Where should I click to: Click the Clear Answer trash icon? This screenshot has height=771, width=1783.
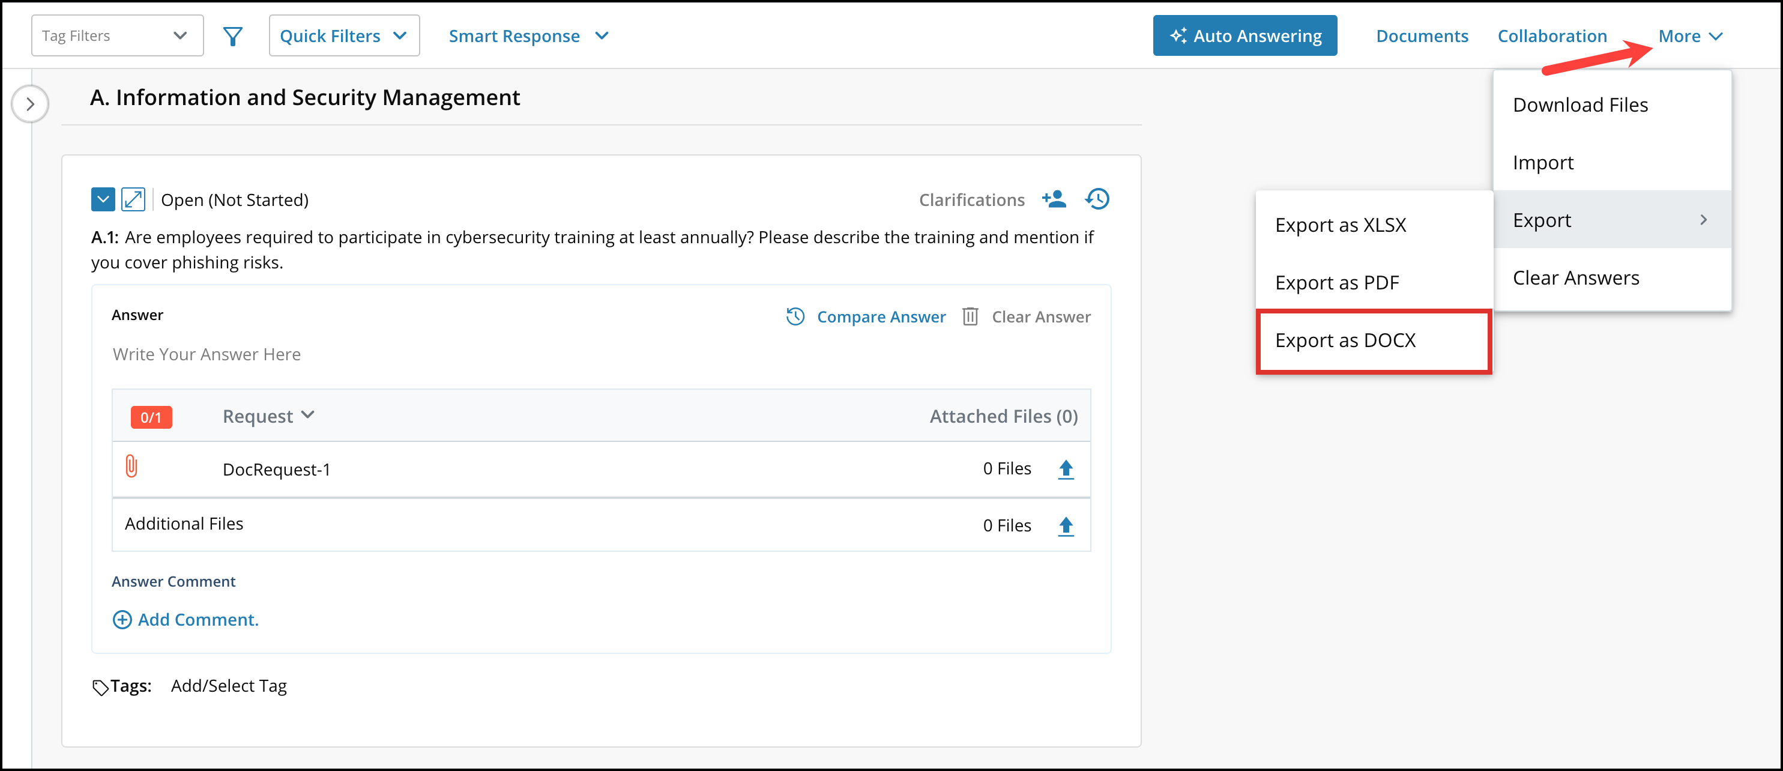pos(970,316)
